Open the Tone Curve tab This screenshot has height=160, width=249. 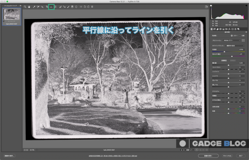[214, 29]
